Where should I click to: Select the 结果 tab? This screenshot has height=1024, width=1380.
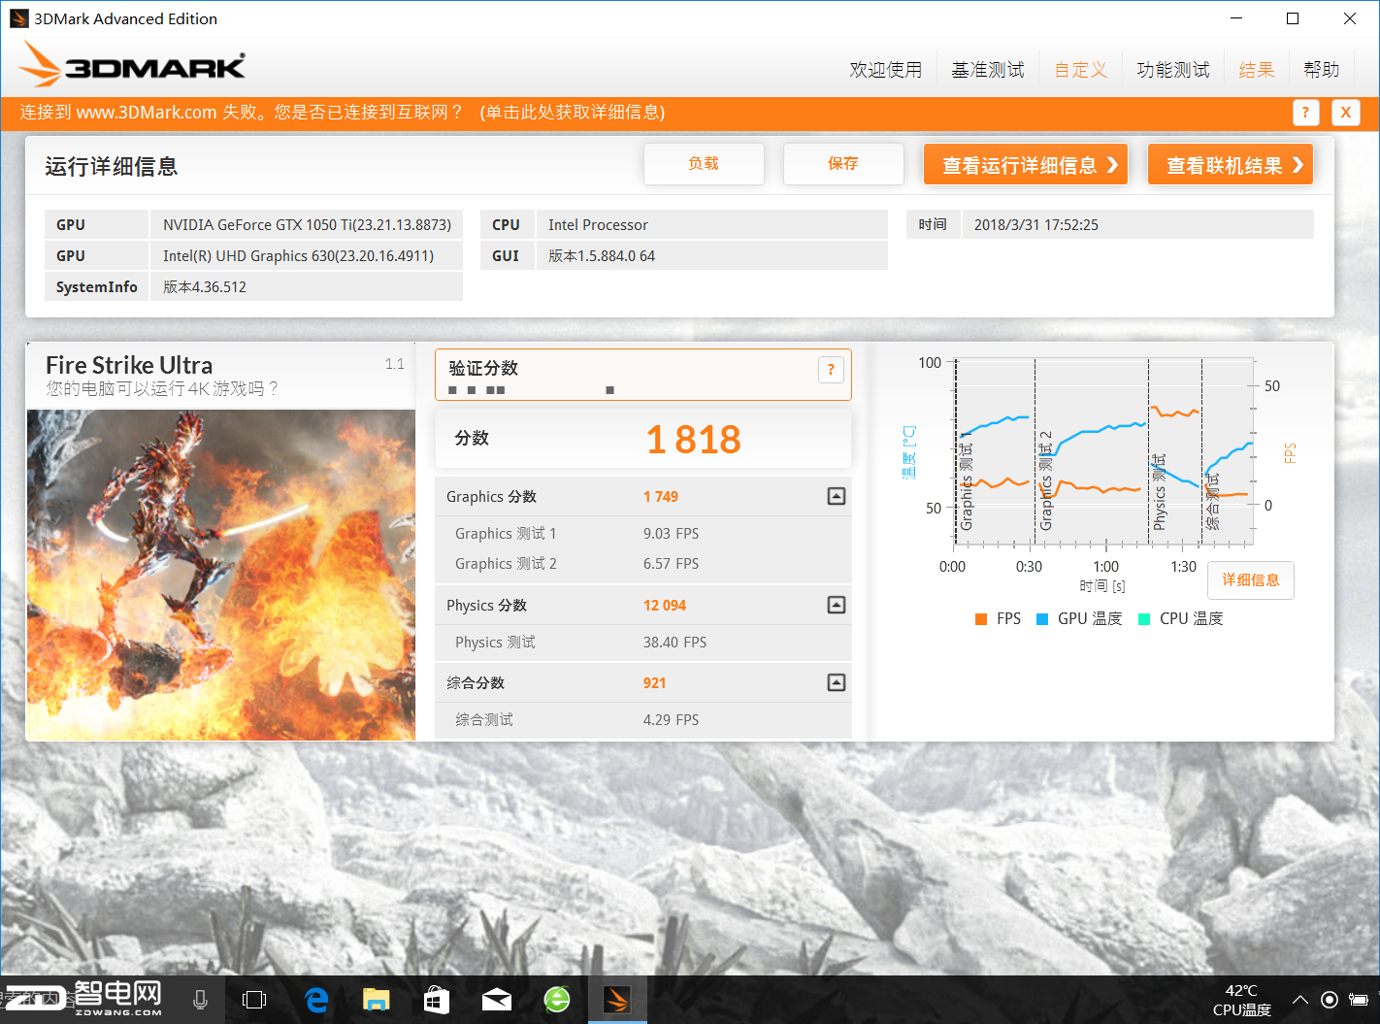click(x=1257, y=70)
